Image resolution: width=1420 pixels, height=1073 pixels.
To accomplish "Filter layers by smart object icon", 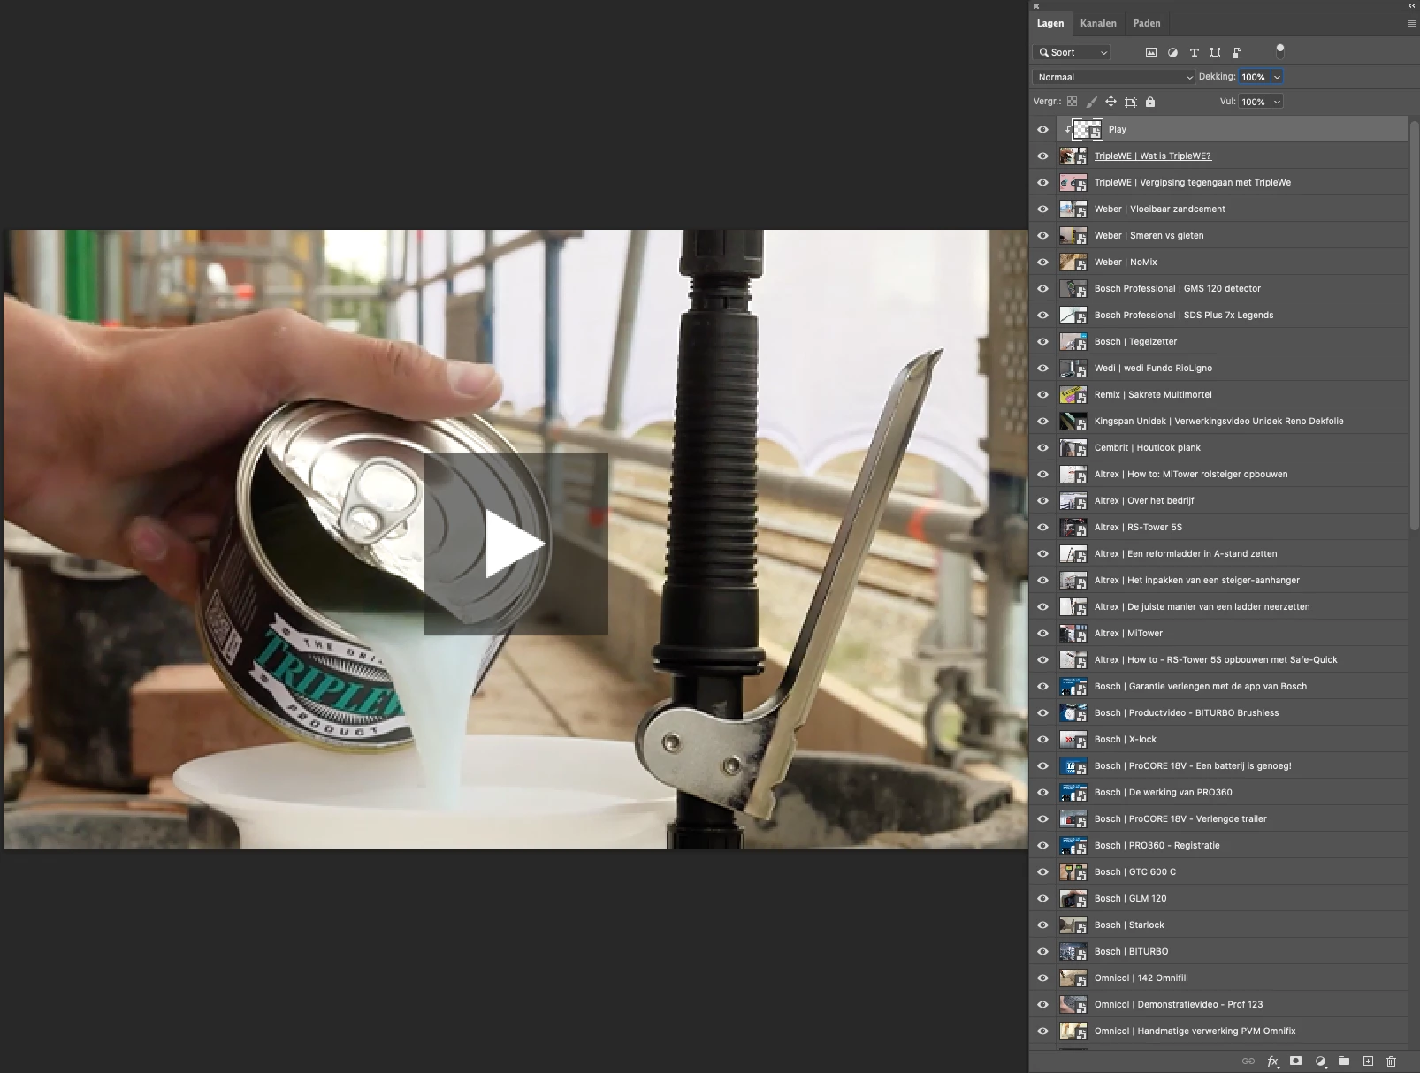I will click(1237, 52).
